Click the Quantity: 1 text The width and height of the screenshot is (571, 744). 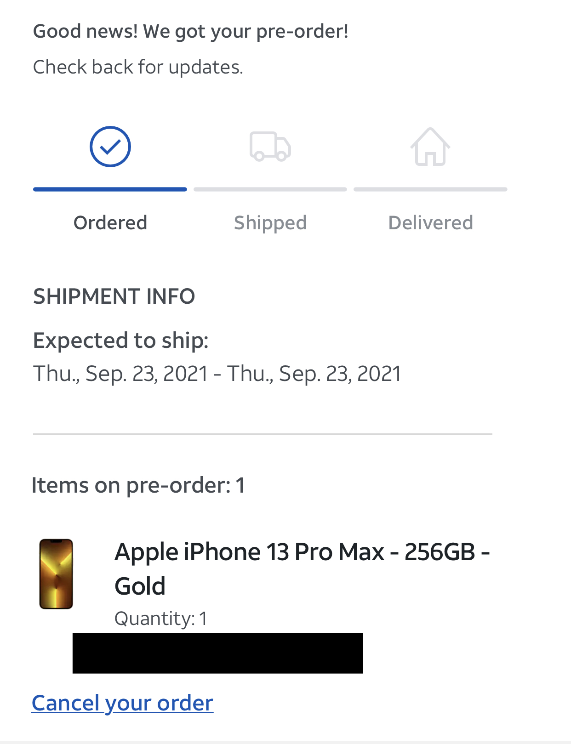point(161,619)
